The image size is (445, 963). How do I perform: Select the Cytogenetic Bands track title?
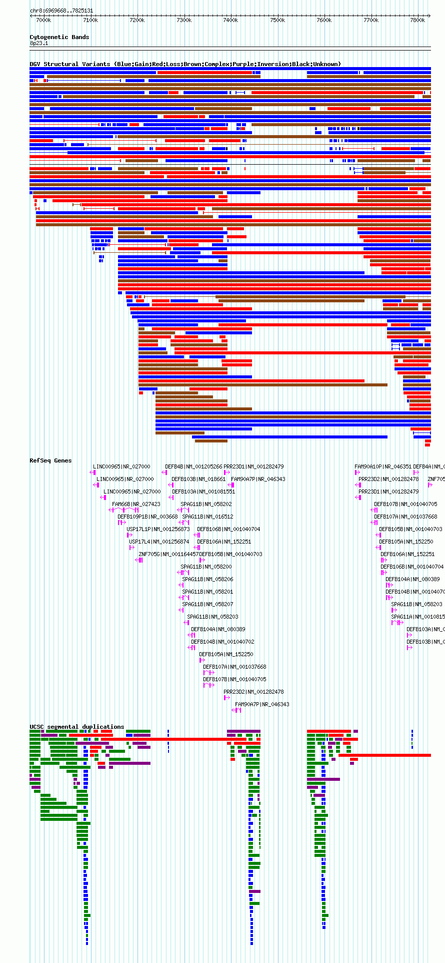tap(59, 37)
